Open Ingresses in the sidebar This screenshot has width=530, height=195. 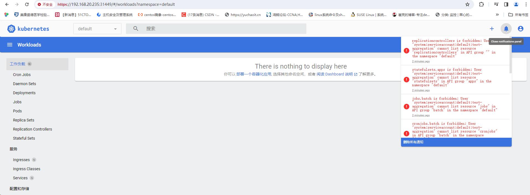click(21, 160)
